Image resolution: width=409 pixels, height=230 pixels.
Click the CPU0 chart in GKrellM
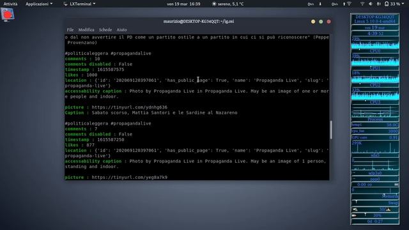[x=375, y=43]
